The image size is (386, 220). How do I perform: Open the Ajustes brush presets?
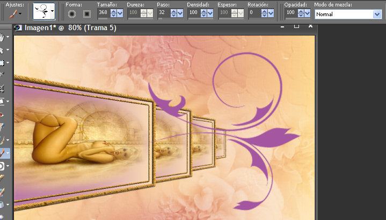click(x=14, y=11)
